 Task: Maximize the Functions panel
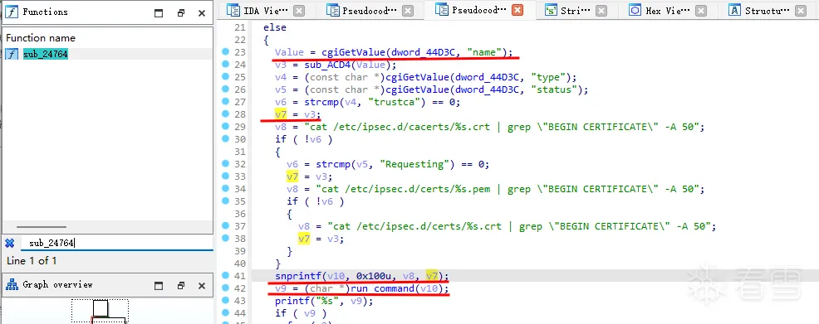tap(159, 13)
